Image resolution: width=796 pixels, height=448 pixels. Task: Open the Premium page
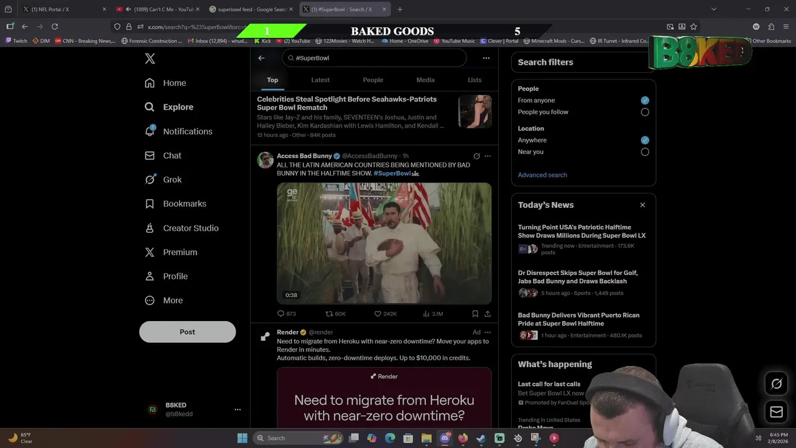tap(171, 252)
